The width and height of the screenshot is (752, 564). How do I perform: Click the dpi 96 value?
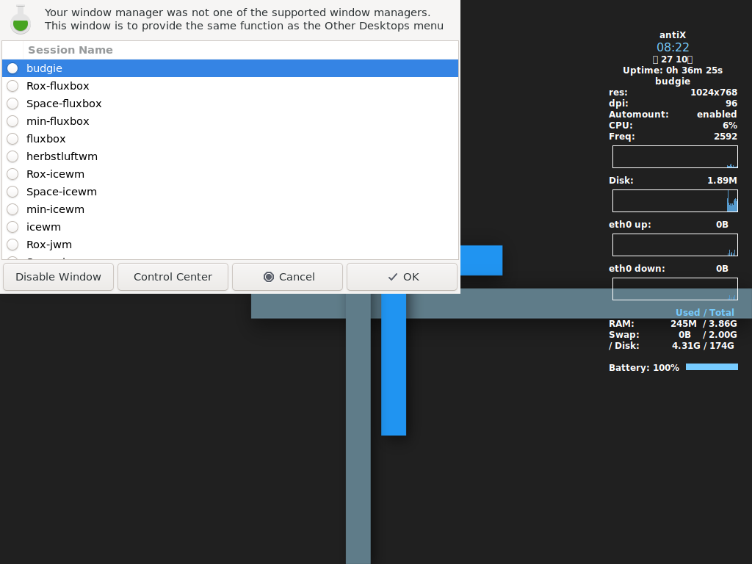[731, 103]
